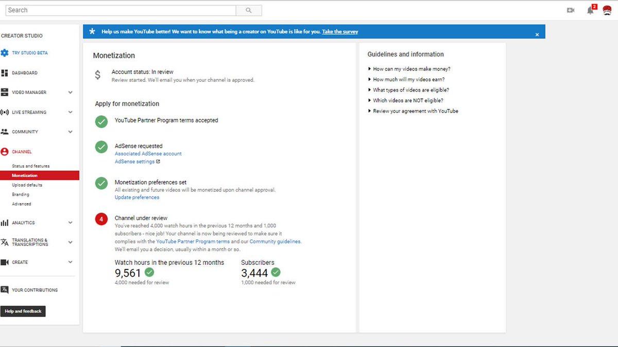Click the 3,444 subscribers value
This screenshot has width=618, height=347.
254,273
